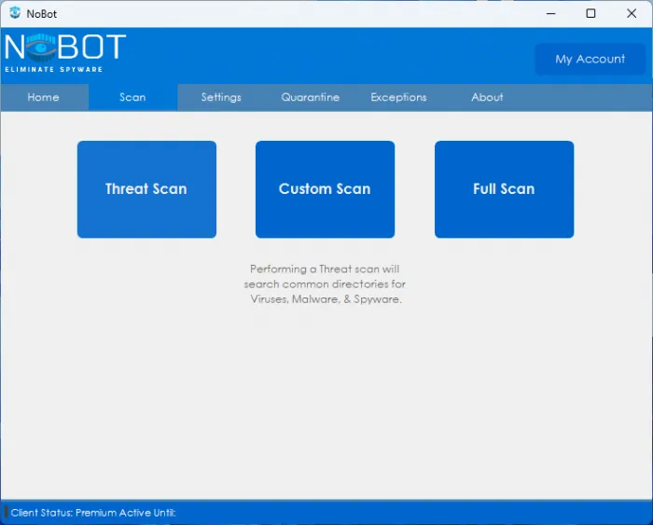Switch to the Home tab
Image resolution: width=653 pixels, height=525 pixels.
[44, 97]
